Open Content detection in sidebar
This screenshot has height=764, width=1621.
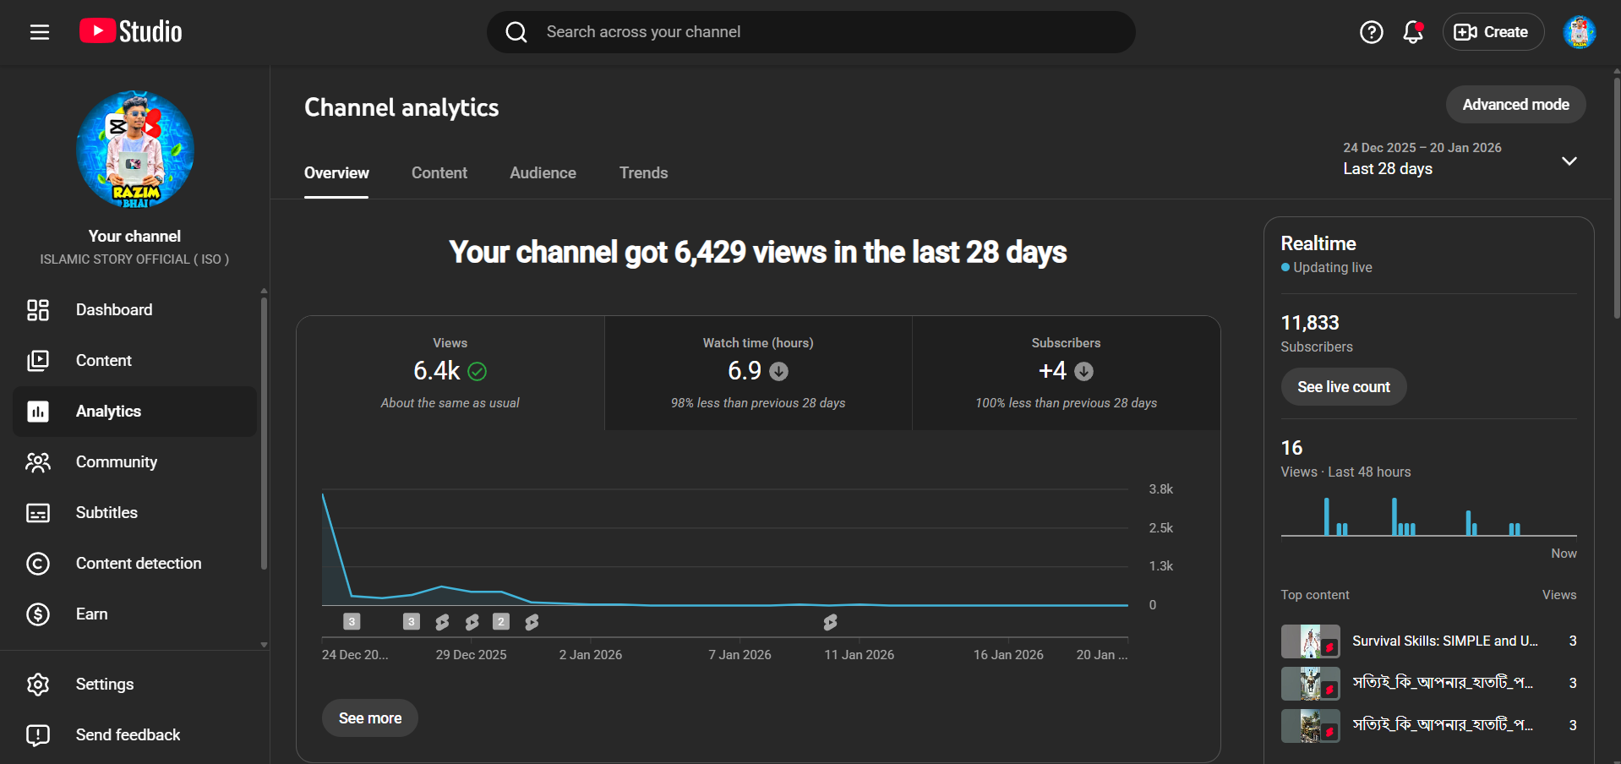click(138, 564)
